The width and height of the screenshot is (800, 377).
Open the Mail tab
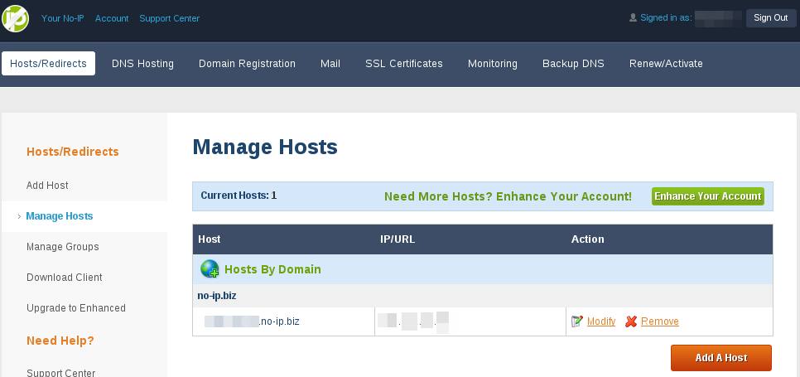point(330,64)
